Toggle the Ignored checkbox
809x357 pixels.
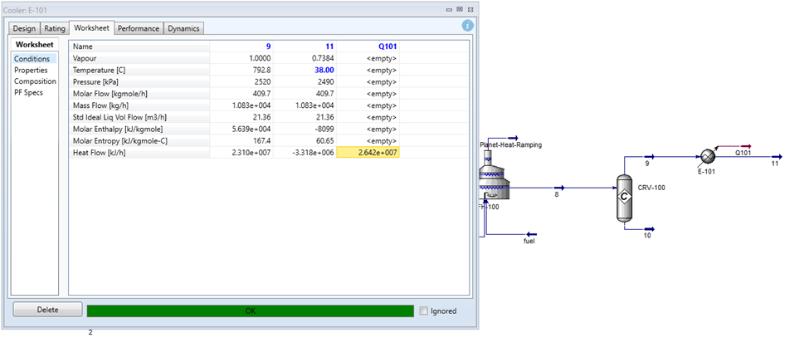tap(424, 311)
